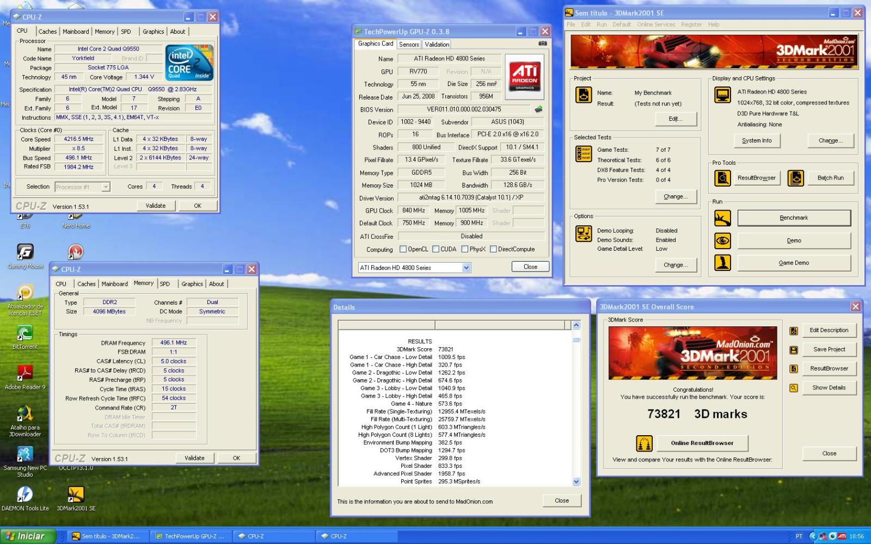Click Validate in the top CPU-Z window
Viewport: 871px width, 544px height.
click(156, 206)
